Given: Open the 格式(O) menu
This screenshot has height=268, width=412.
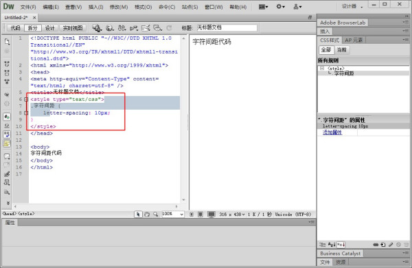Looking at the screenshot, I should (144, 7).
